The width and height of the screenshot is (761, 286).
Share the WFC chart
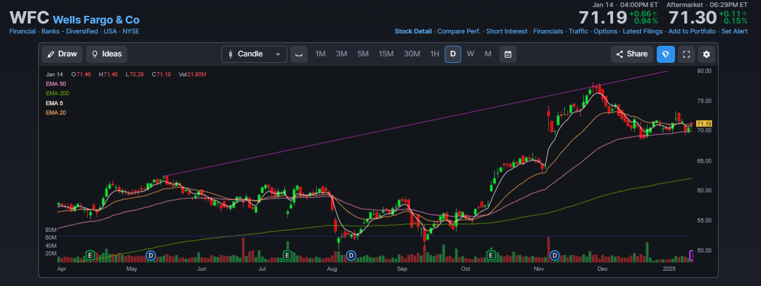[x=632, y=54]
